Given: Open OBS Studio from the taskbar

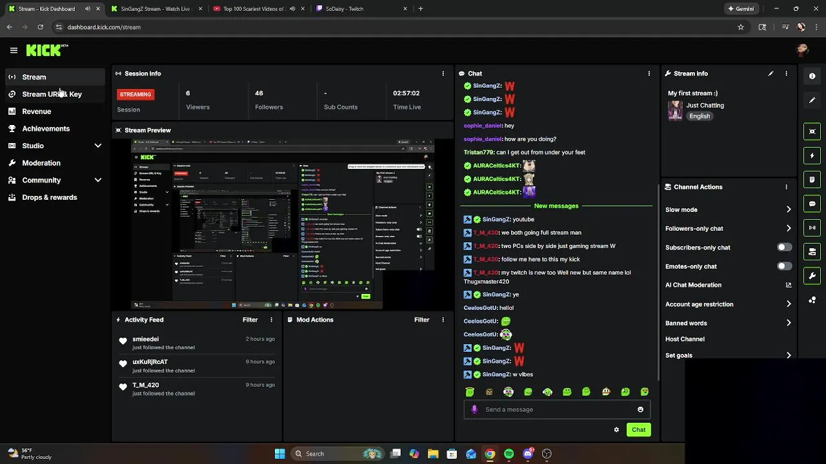Looking at the screenshot, I should (547, 454).
